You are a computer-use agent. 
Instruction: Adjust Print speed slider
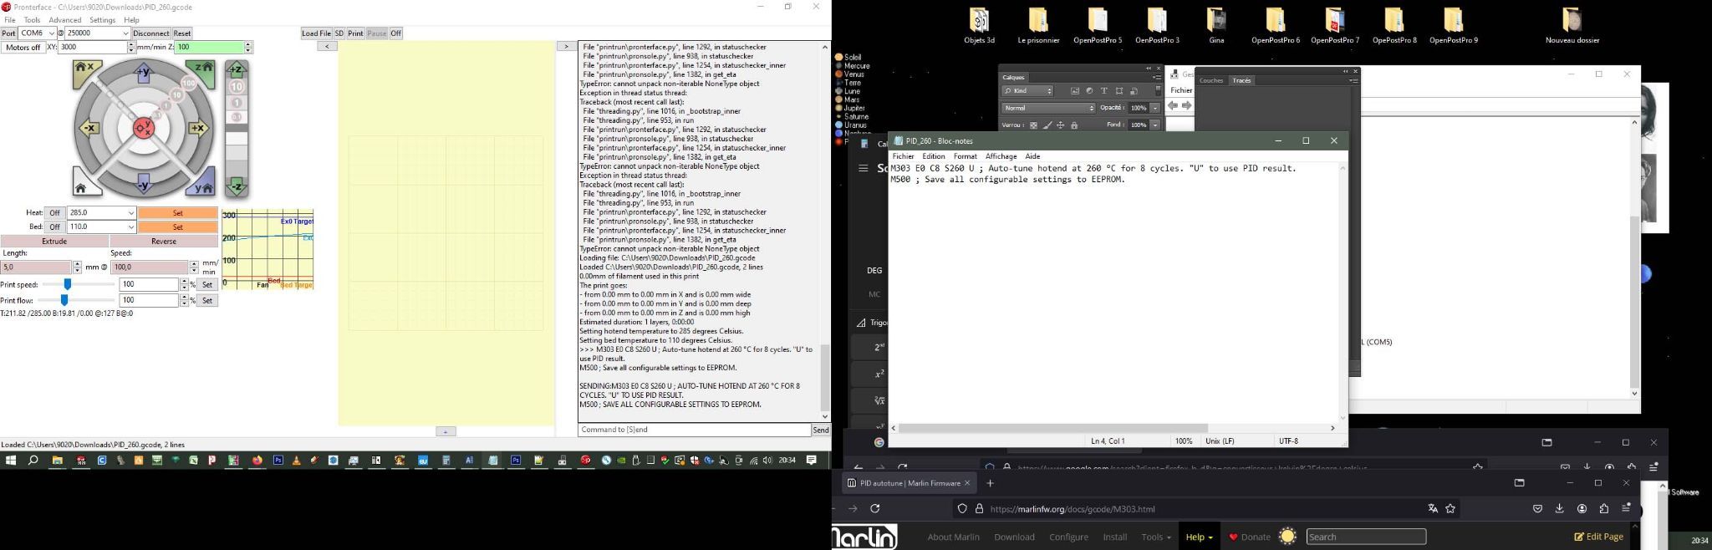67,285
